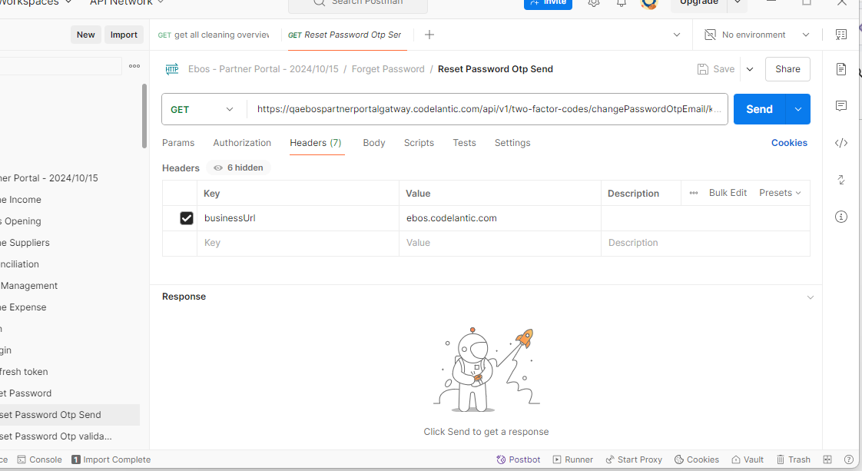Uncheck the businessUrl header checkbox
862x471 pixels.
point(187,218)
